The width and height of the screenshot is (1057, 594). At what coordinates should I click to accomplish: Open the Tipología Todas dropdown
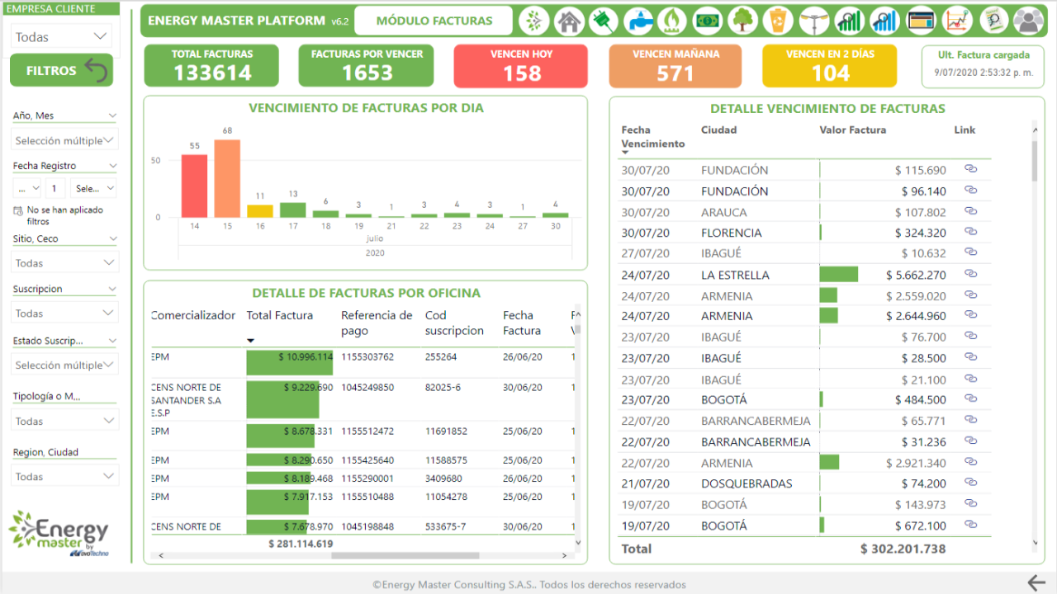click(64, 421)
